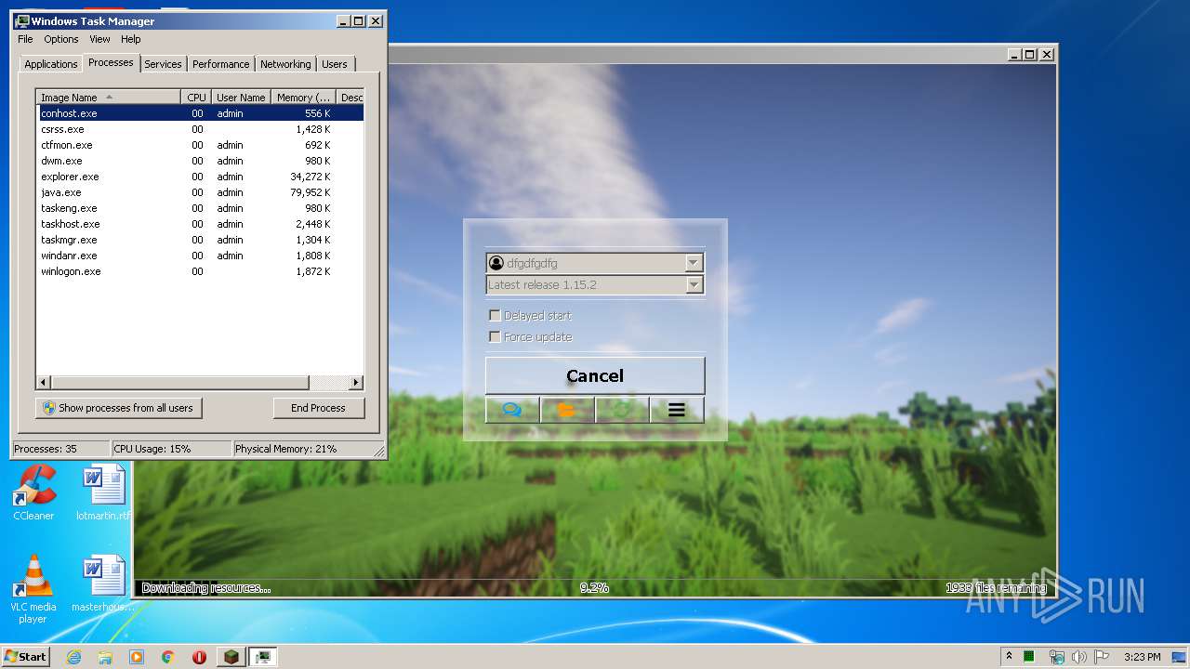Select the conhost.exe process row
1190x669 pixels.
[200, 113]
